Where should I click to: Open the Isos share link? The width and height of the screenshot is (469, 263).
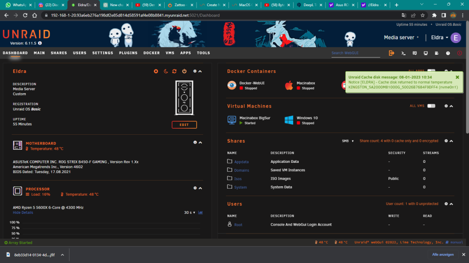pyautogui.click(x=238, y=179)
